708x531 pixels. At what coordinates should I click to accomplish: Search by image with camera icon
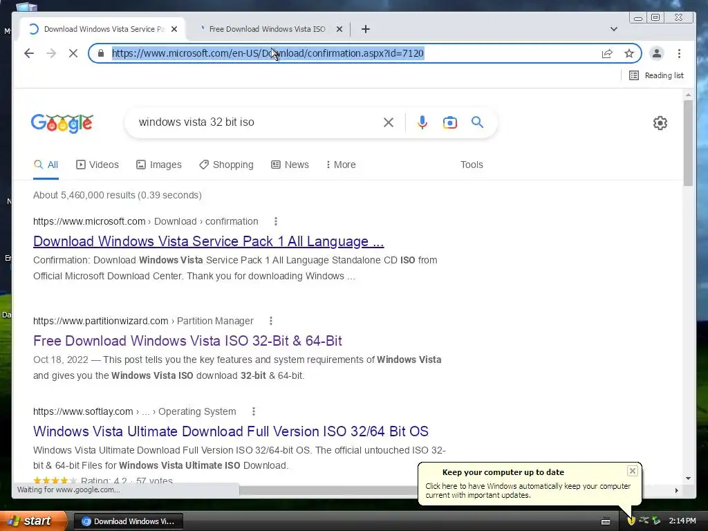point(449,122)
